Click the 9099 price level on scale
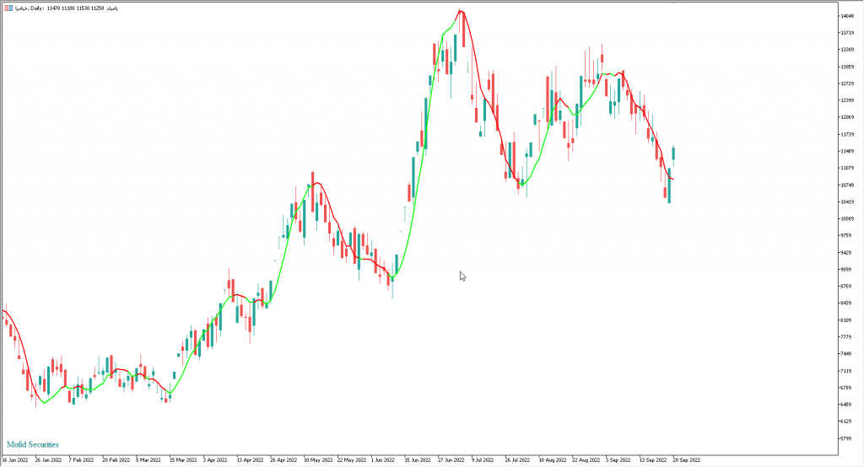Screen dimensions: 864x467 (x=847, y=269)
